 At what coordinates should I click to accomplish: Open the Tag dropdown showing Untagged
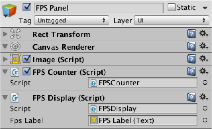72,21
